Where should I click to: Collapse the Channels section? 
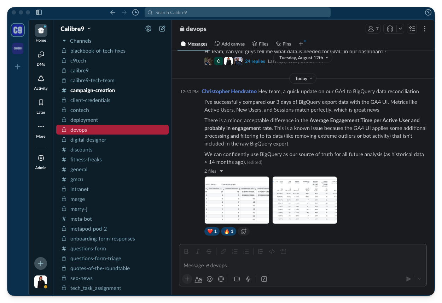point(64,41)
